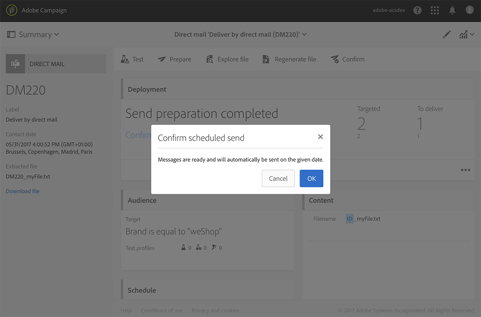Click the pencil edit properties icon
Screen dimensions: 481x317
click(x=447, y=34)
